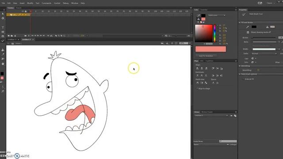The height and width of the screenshot is (159, 283).
Task: Click the Output tab beside Timeline
Action: (19, 8)
